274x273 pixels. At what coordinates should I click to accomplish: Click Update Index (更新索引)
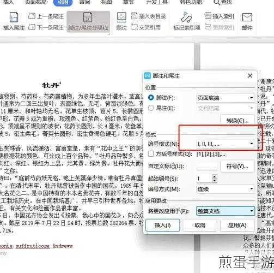click(x=220, y=27)
